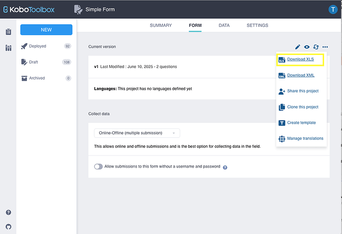The width and height of the screenshot is (342, 234).
Task: Switch to the DATA tab
Action: click(224, 25)
